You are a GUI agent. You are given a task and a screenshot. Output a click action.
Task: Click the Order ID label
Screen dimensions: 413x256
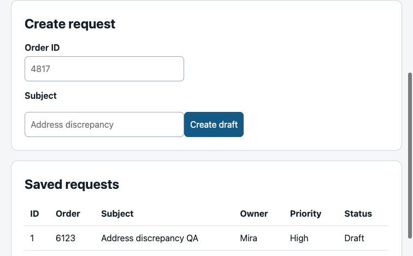[42, 47]
